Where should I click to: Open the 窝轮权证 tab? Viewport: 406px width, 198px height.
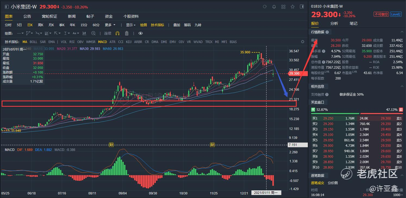49,16
